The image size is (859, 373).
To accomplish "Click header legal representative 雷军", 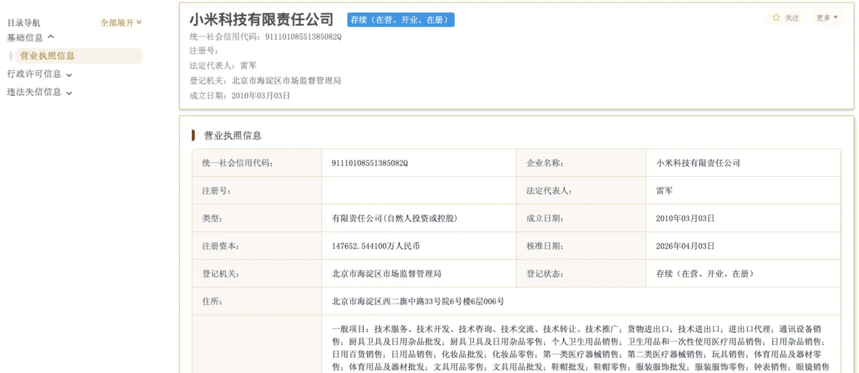I will [x=248, y=65].
